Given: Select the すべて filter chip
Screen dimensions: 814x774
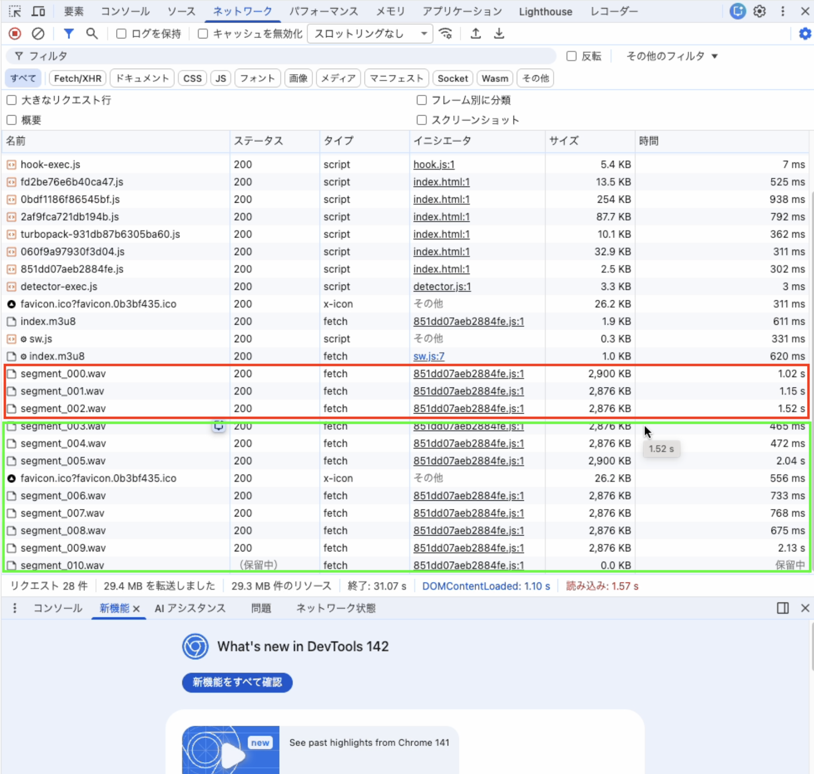Looking at the screenshot, I should (x=23, y=78).
